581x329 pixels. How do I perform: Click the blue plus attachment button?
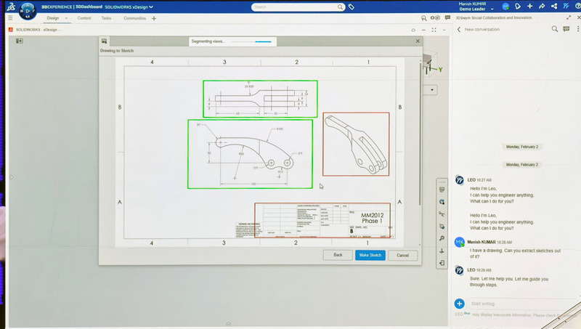[x=459, y=304]
